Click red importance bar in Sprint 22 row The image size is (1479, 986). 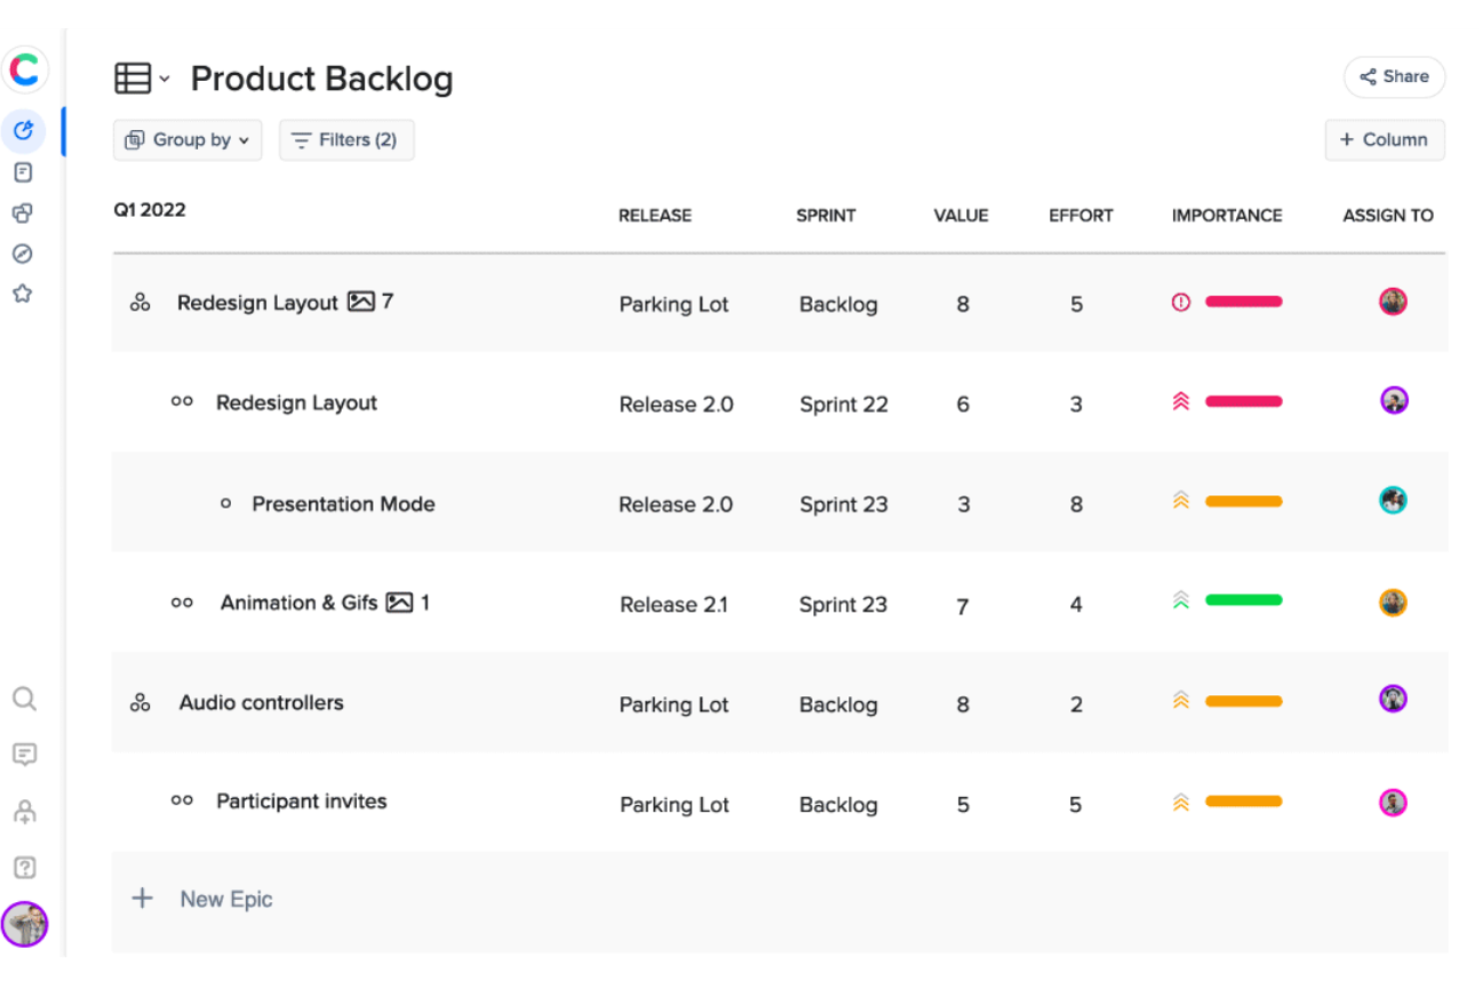[1243, 402]
